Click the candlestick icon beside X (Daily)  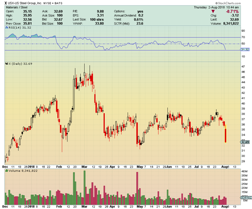[7, 64]
